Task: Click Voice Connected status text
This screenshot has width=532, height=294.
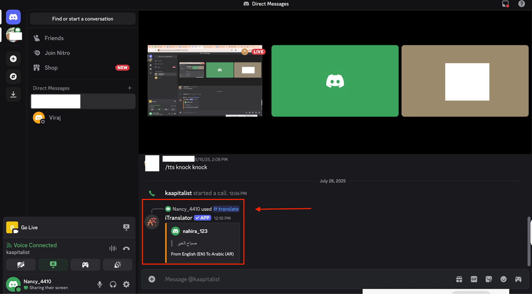Action: [x=35, y=245]
